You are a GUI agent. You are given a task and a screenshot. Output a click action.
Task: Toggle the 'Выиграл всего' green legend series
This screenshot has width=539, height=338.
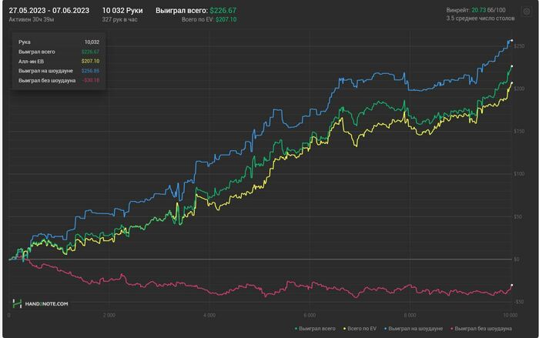315,329
